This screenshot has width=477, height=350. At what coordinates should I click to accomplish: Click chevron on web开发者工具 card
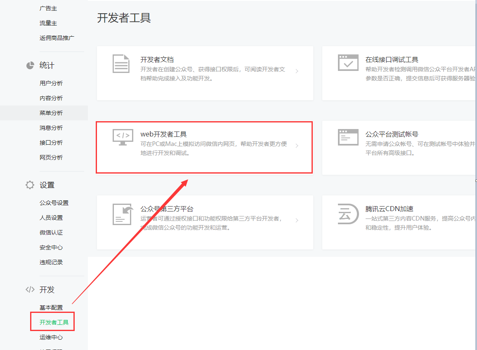tap(297, 146)
